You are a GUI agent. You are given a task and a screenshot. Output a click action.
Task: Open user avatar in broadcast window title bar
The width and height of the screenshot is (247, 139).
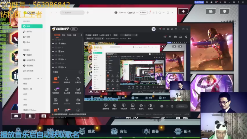point(153,29)
